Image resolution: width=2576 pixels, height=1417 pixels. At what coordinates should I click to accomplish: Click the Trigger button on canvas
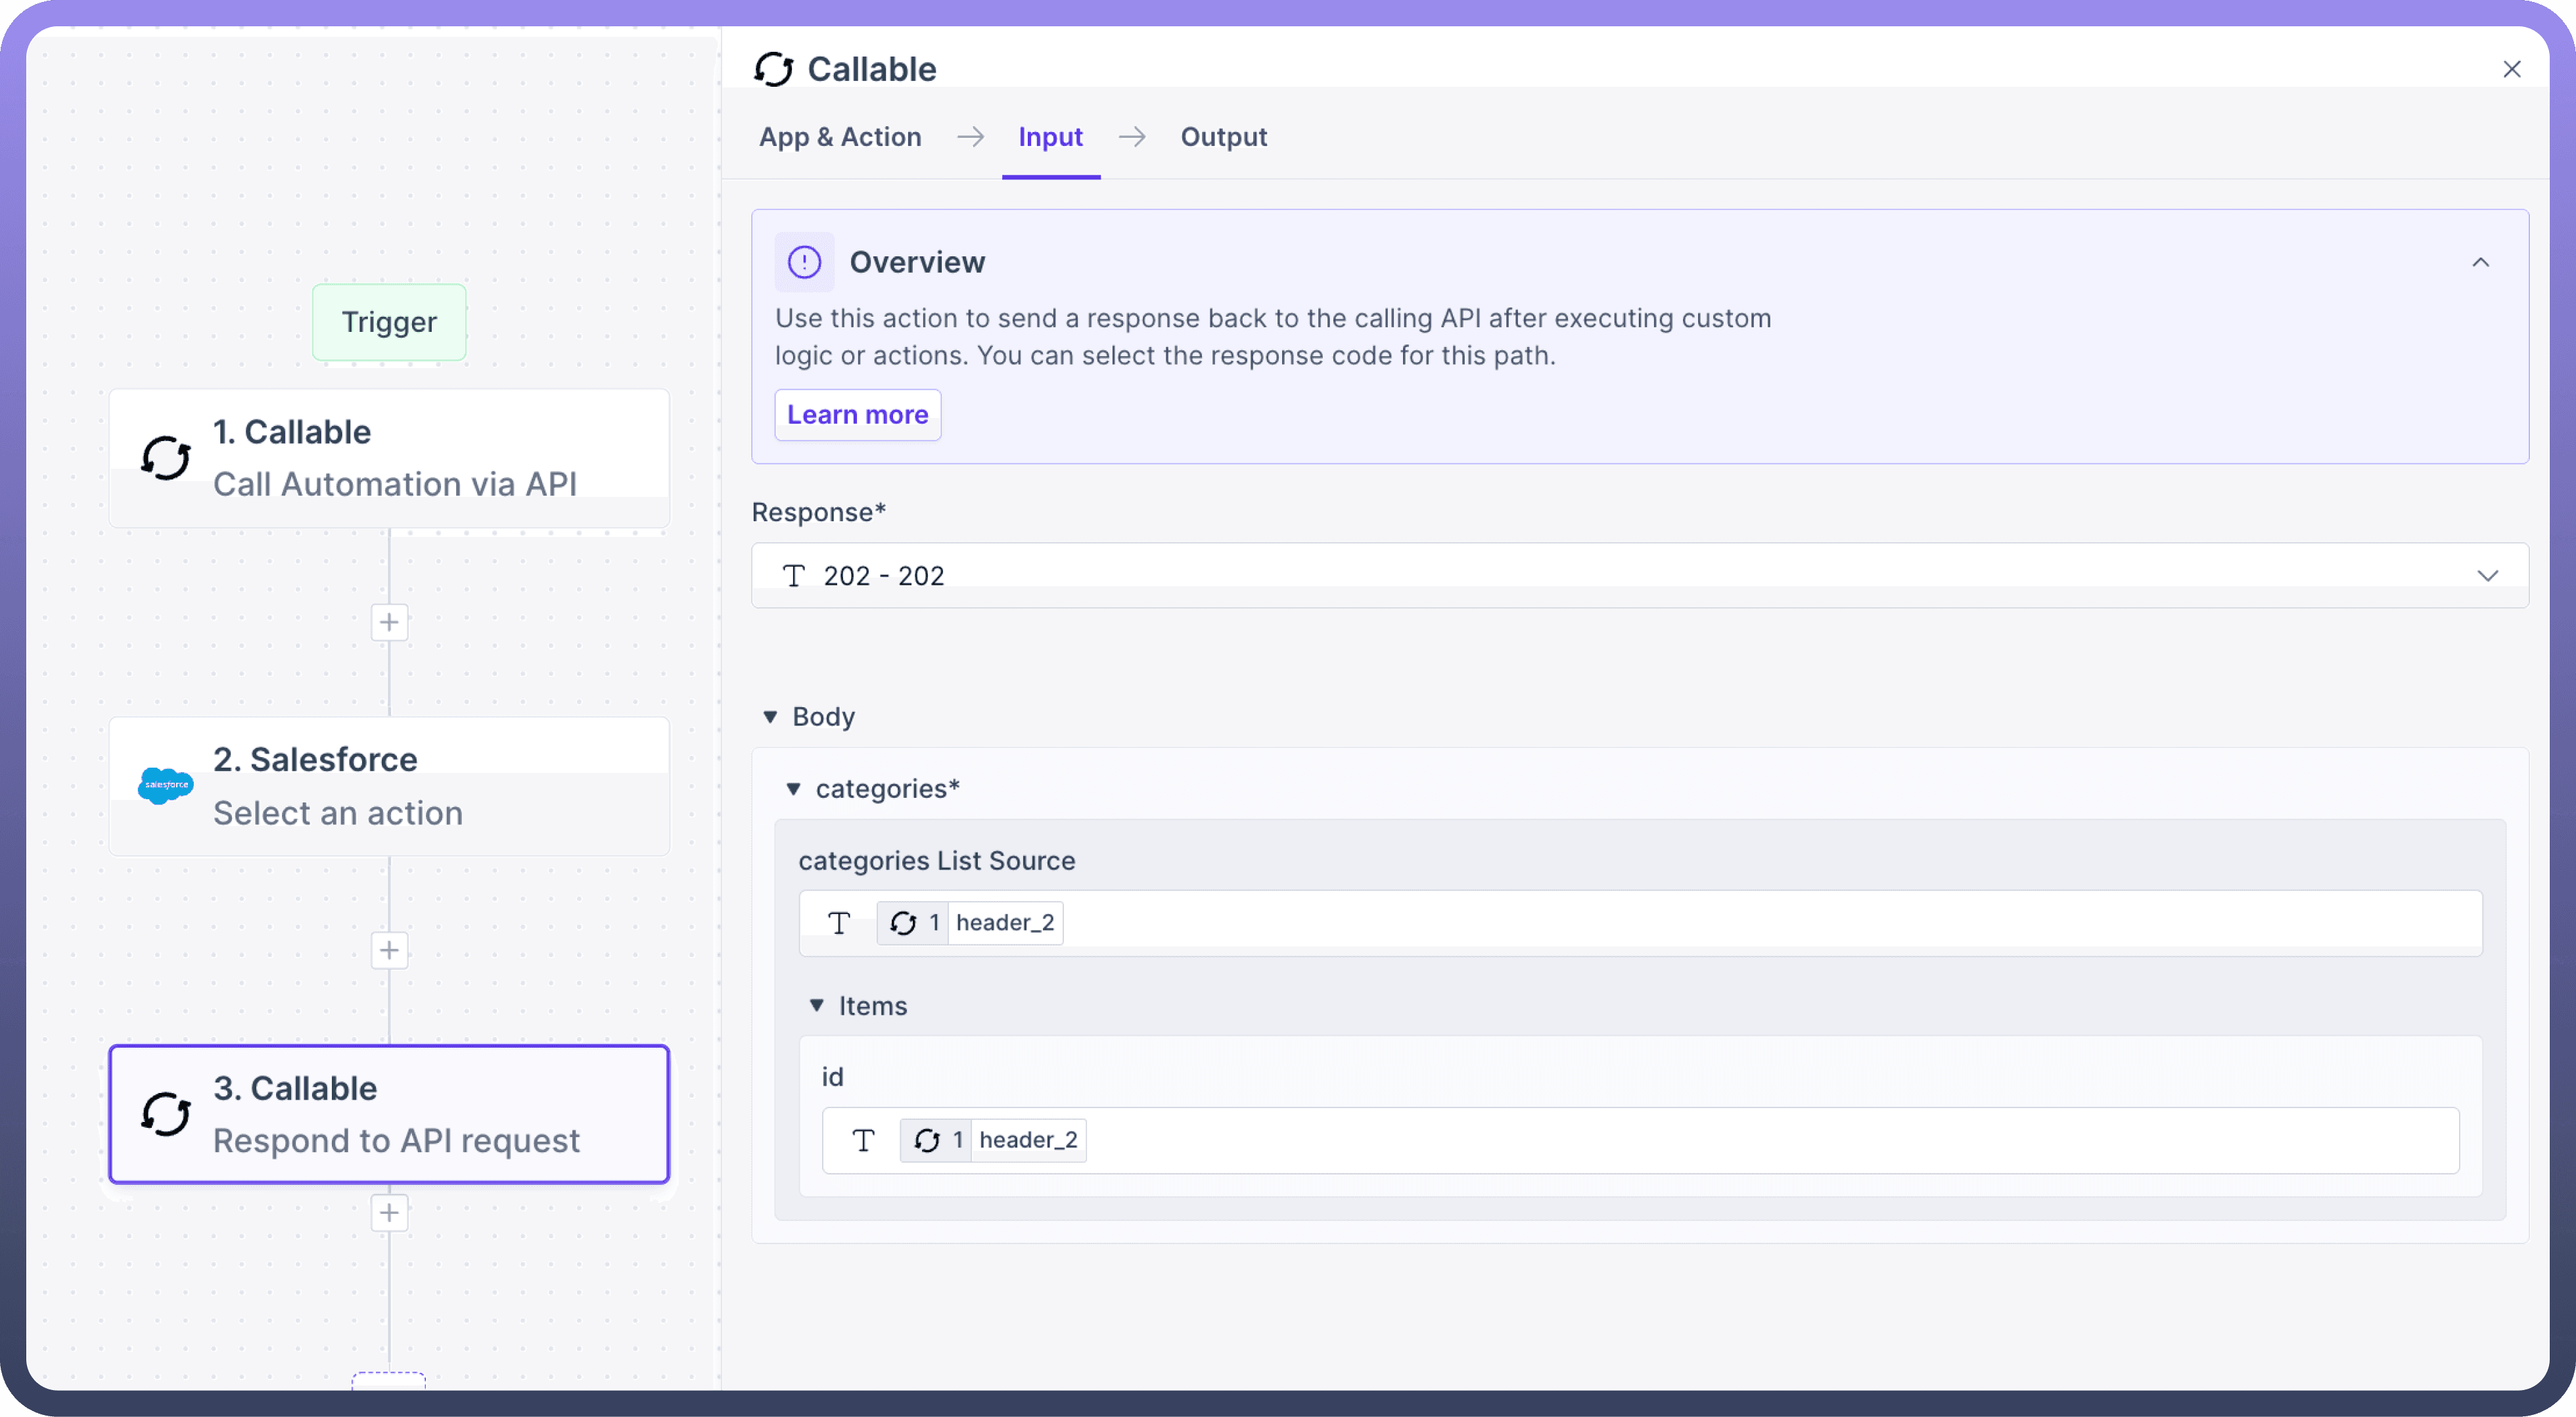(389, 322)
